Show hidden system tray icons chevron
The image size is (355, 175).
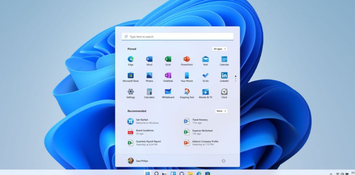click(331, 174)
